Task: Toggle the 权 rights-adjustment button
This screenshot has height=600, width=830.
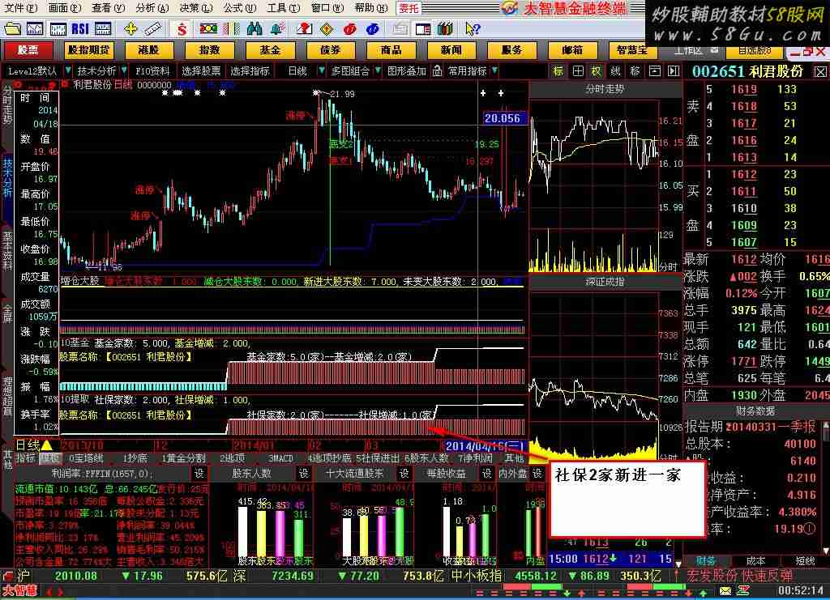Action: (x=596, y=70)
